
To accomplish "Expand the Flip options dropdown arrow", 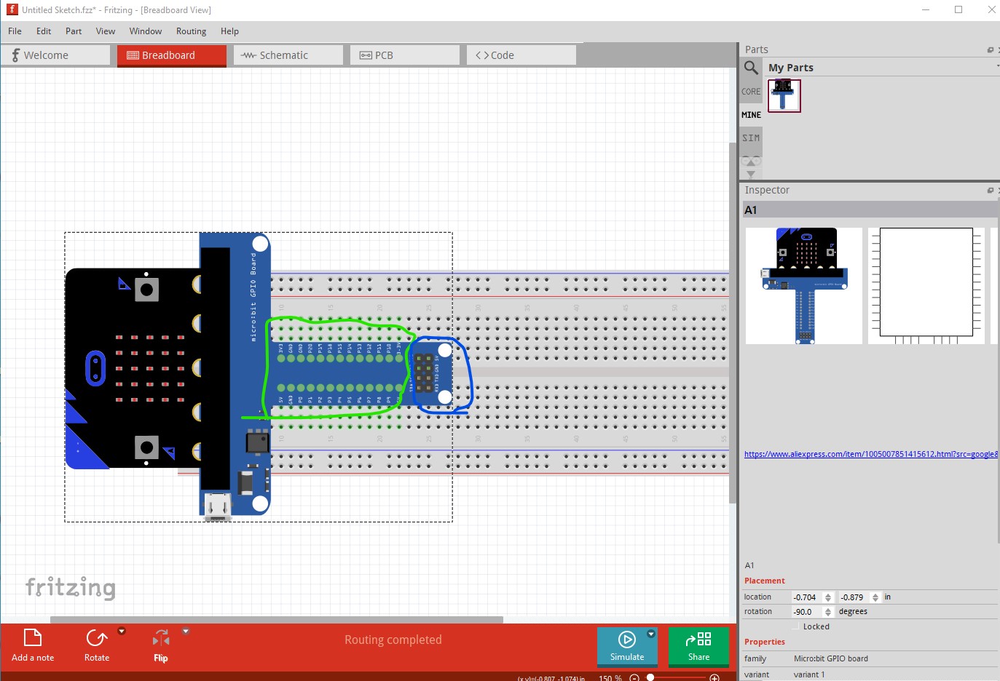I will [186, 632].
